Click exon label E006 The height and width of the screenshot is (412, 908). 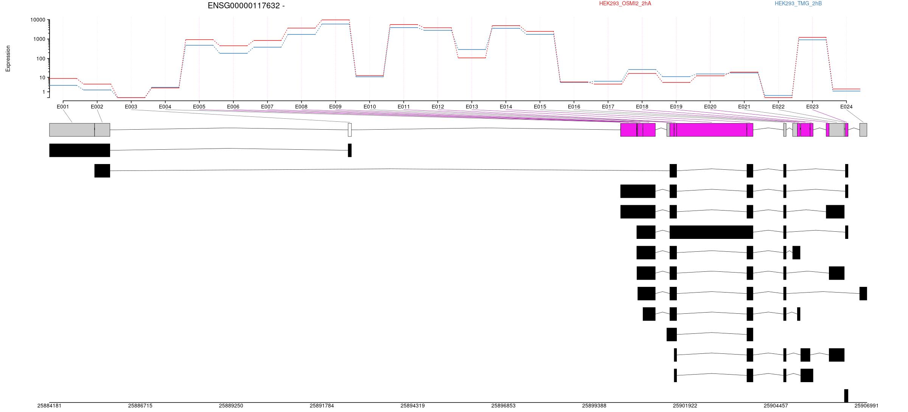pos(233,107)
